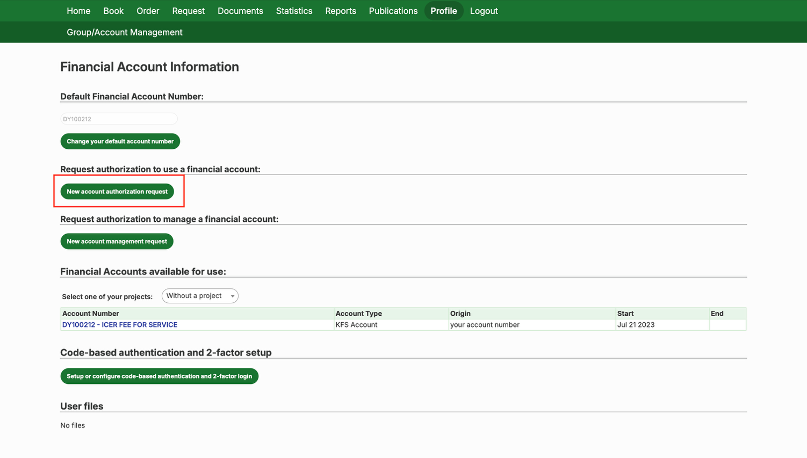Viewport: 807px width, 458px height.
Task: Click the 'No files' text
Action: [73, 425]
